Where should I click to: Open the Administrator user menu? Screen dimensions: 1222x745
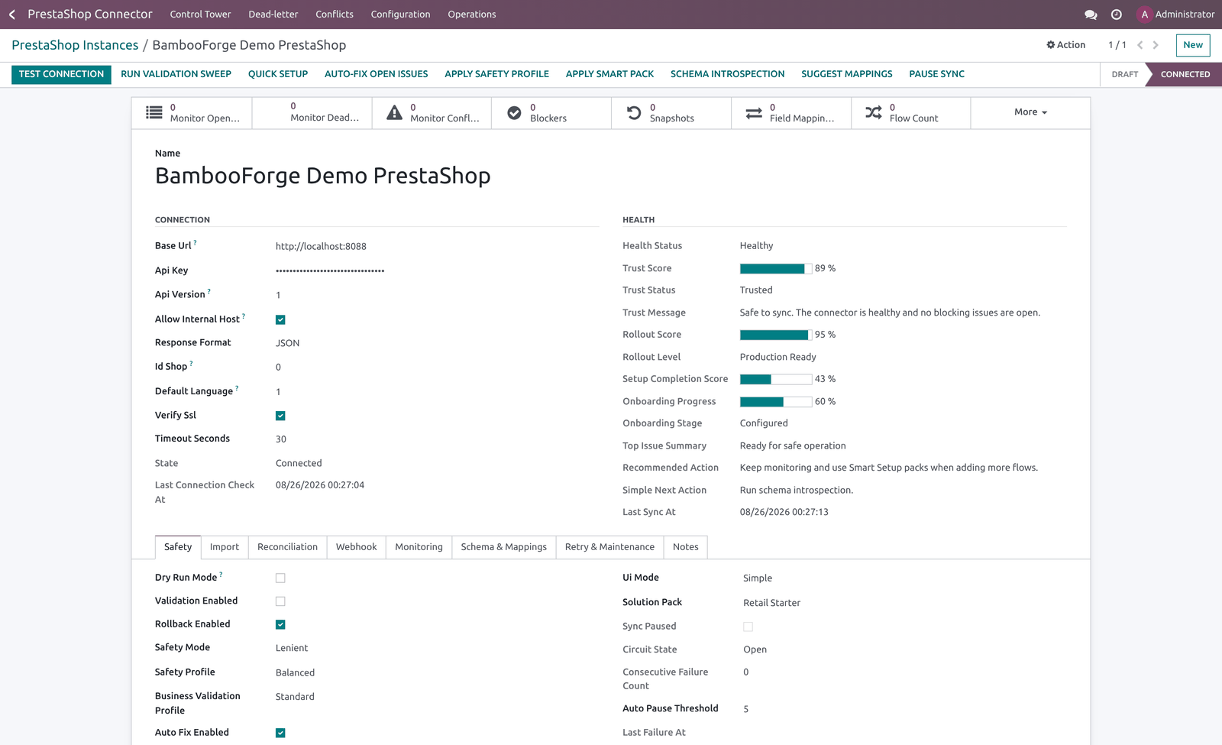pos(1175,15)
